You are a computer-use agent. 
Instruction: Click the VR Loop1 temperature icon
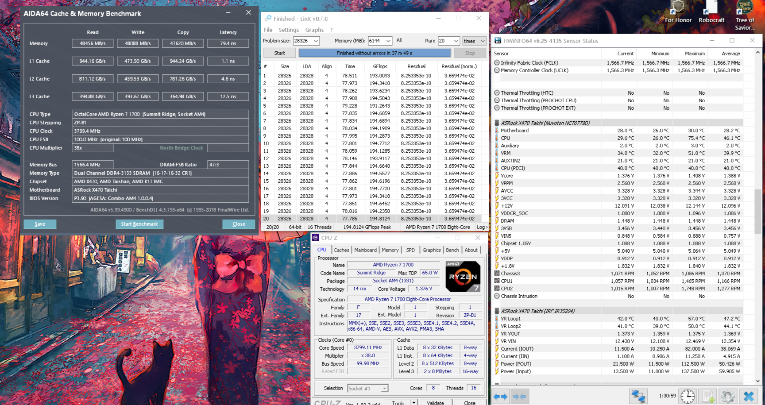(497, 319)
